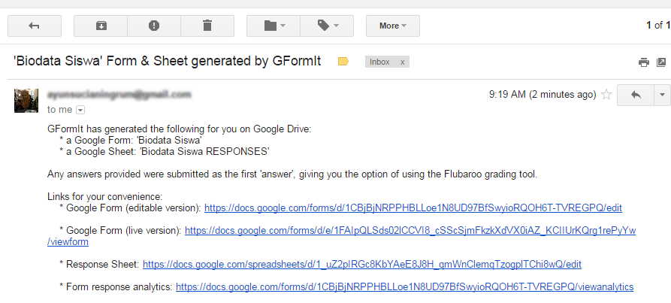Open conversation in new window icon

pyautogui.click(x=660, y=62)
